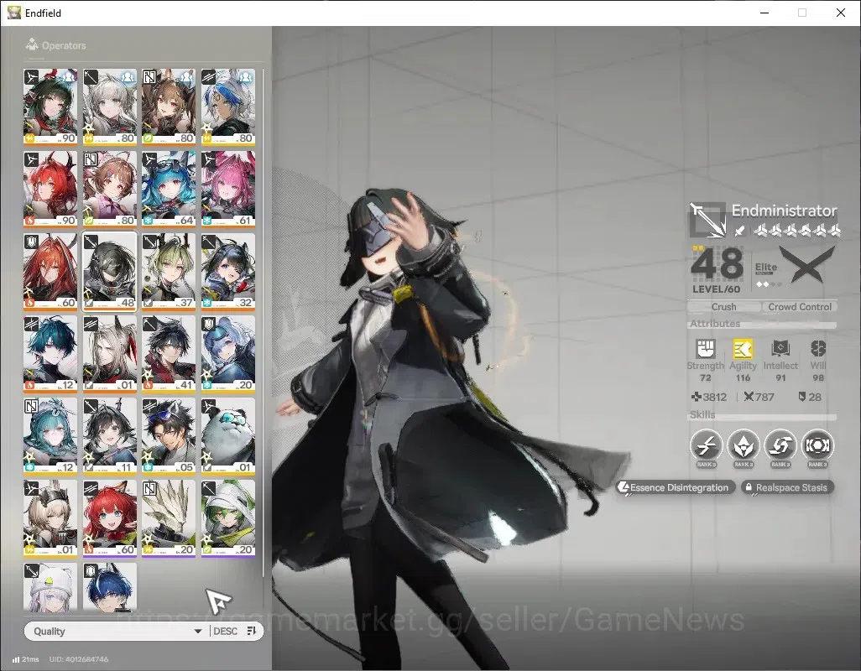Pick the operator with white cat hat
The height and width of the screenshot is (671, 861).
coord(50,587)
